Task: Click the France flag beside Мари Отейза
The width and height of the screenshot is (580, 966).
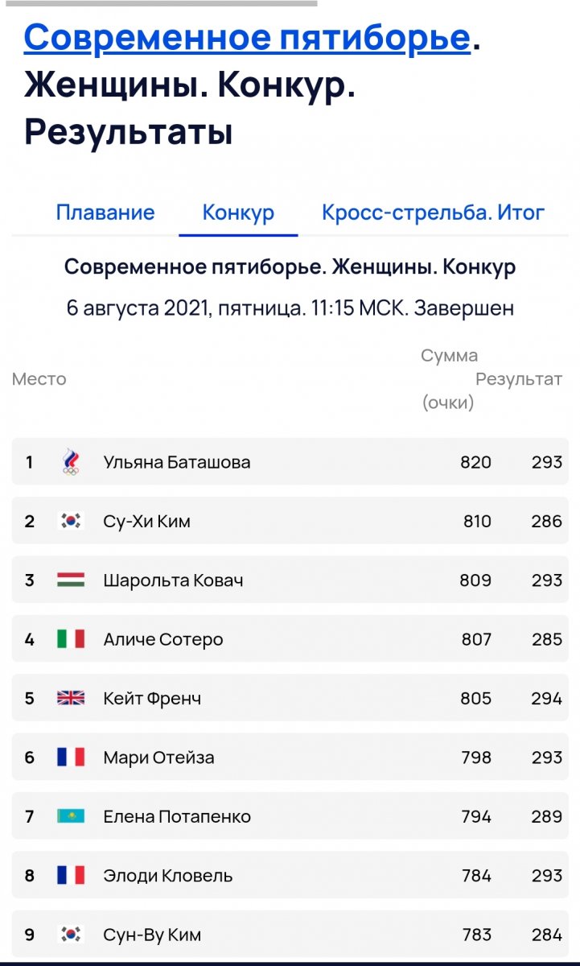Action: click(x=71, y=758)
